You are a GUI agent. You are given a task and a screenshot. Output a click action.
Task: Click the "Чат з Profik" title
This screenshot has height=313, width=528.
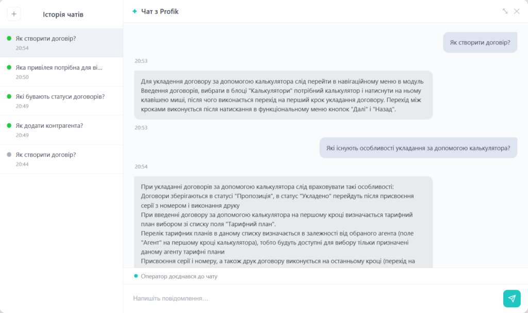(x=160, y=11)
